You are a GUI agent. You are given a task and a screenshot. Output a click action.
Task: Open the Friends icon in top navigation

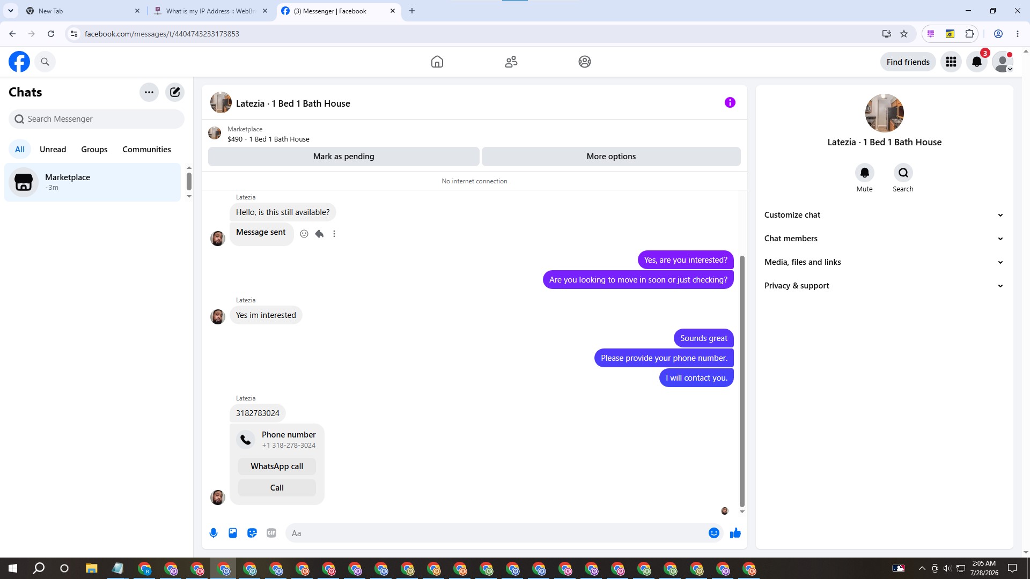click(x=511, y=62)
